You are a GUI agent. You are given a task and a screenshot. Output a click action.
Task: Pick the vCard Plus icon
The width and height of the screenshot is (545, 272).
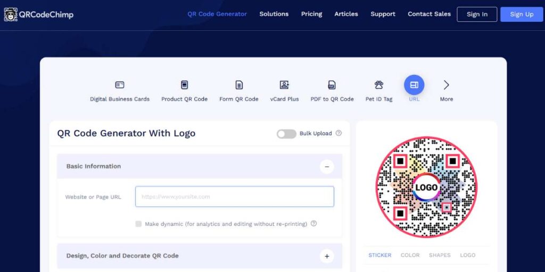(284, 85)
